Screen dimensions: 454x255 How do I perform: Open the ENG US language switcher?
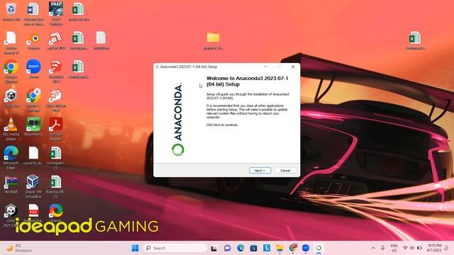click(394, 248)
